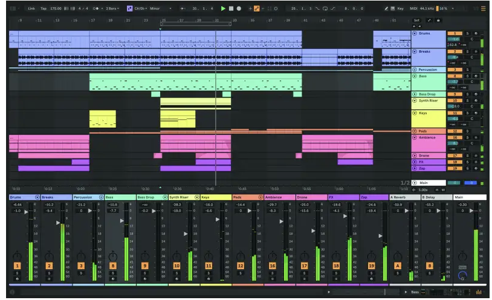Click the A Reverb return pan knob
The image size is (492, 300).
[x=398, y=256]
